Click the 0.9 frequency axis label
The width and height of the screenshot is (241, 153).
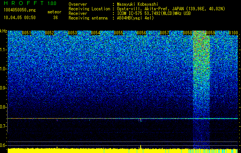click(x=3, y=88)
